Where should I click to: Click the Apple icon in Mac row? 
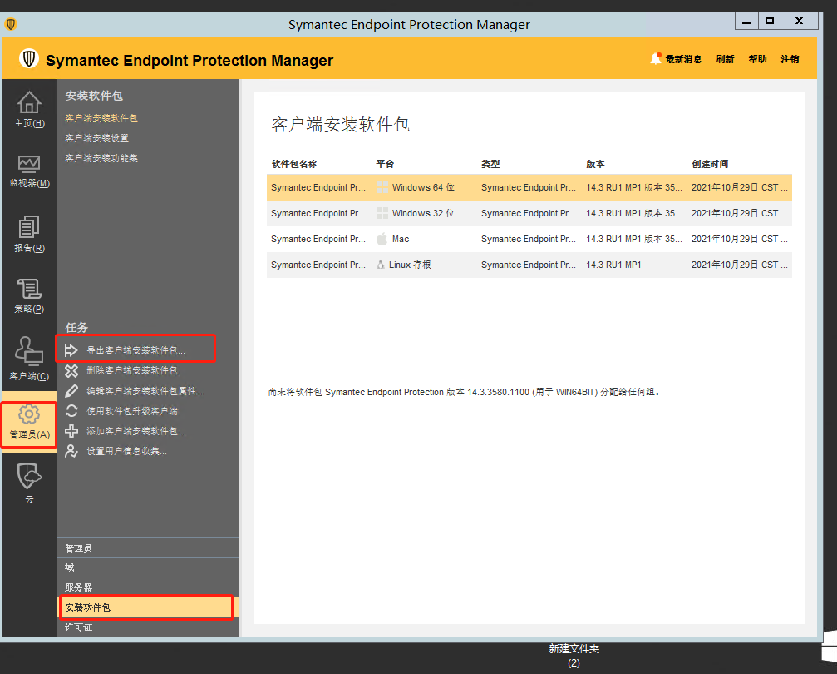click(x=382, y=239)
